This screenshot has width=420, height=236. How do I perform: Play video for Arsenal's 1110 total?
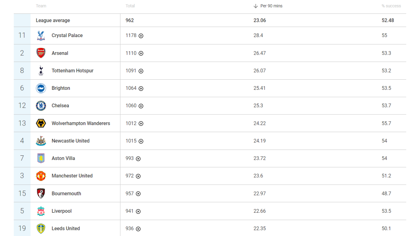coord(141,53)
